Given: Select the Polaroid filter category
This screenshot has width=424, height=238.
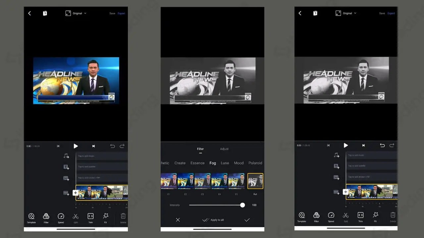Looking at the screenshot, I should pyautogui.click(x=255, y=163).
